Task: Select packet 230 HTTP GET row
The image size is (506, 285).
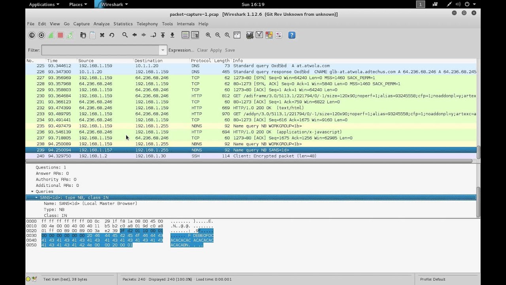Action: coord(251,96)
